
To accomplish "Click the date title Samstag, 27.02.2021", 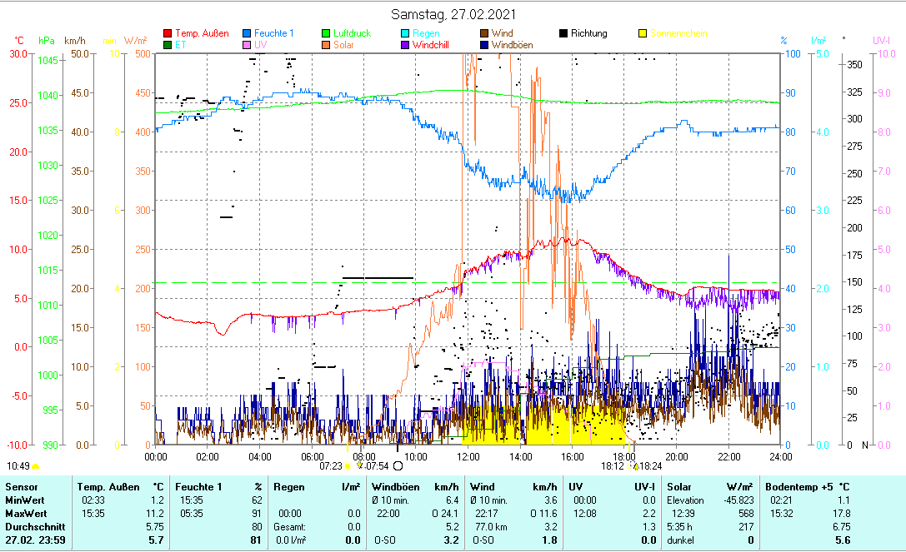I will (x=453, y=14).
